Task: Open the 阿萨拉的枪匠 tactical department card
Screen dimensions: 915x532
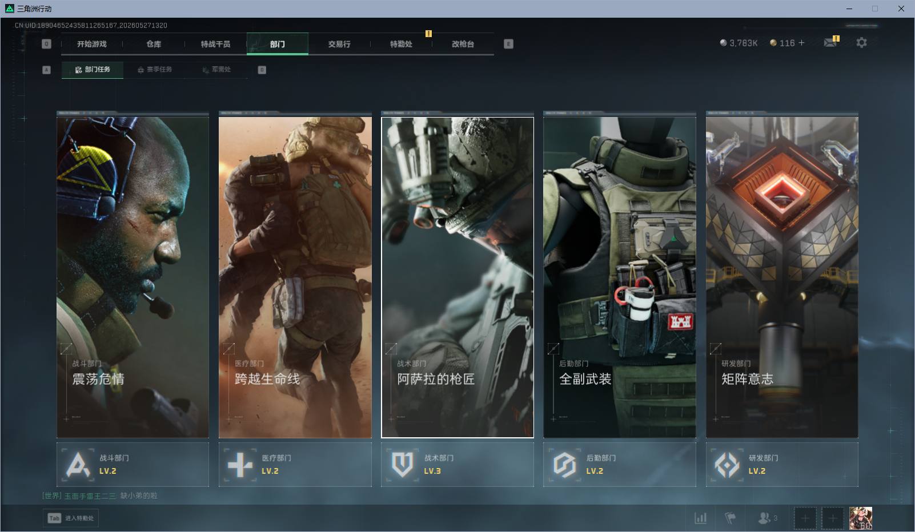Action: [457, 277]
